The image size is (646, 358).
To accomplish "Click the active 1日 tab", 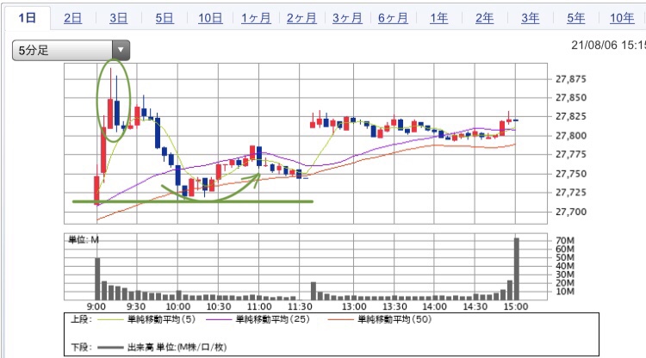I will (x=27, y=18).
